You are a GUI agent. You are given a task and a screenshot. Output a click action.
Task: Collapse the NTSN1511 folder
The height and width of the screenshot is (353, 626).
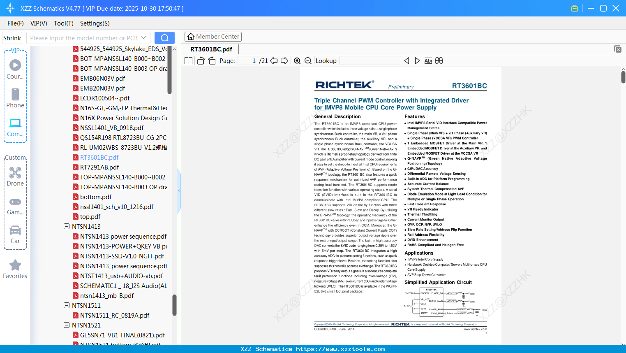(67, 305)
